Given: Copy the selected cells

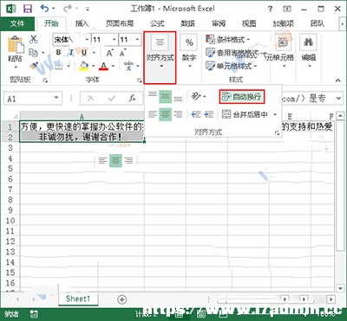Looking at the screenshot, I should pos(34,53).
